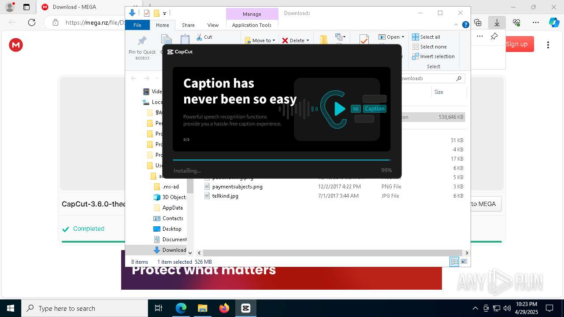Select the Desktop folder in tree

tap(172, 229)
